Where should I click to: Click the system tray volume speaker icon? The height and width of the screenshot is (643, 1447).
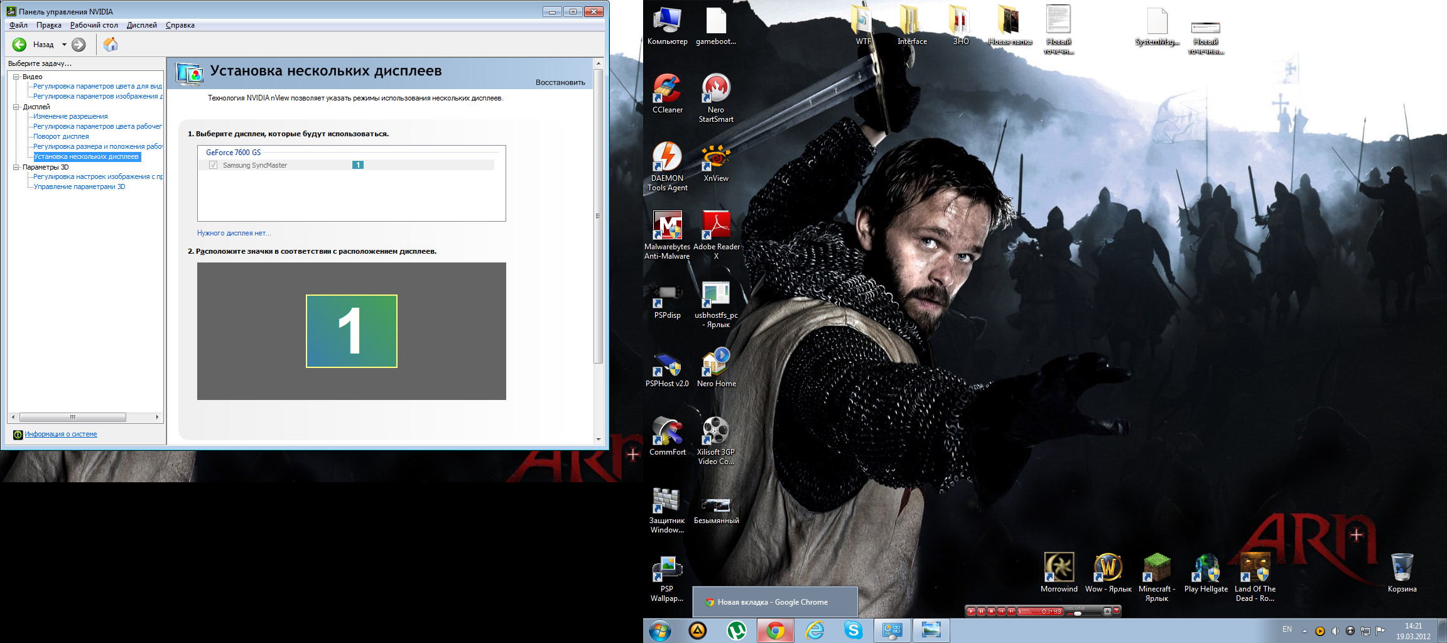(x=1335, y=631)
